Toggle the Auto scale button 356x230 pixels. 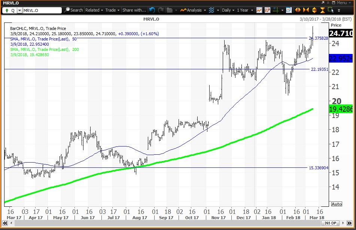click(x=337, y=204)
